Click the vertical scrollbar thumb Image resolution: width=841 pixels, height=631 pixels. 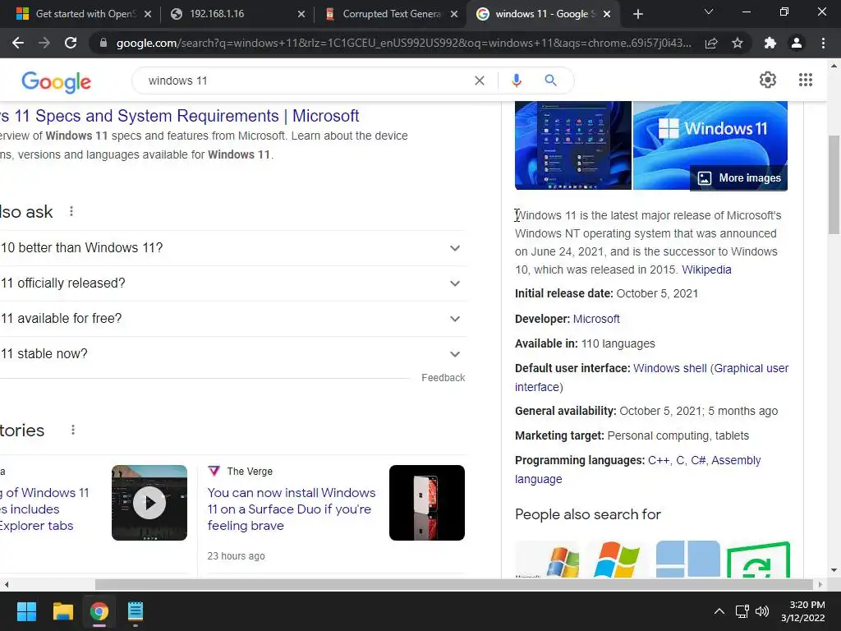point(834,185)
